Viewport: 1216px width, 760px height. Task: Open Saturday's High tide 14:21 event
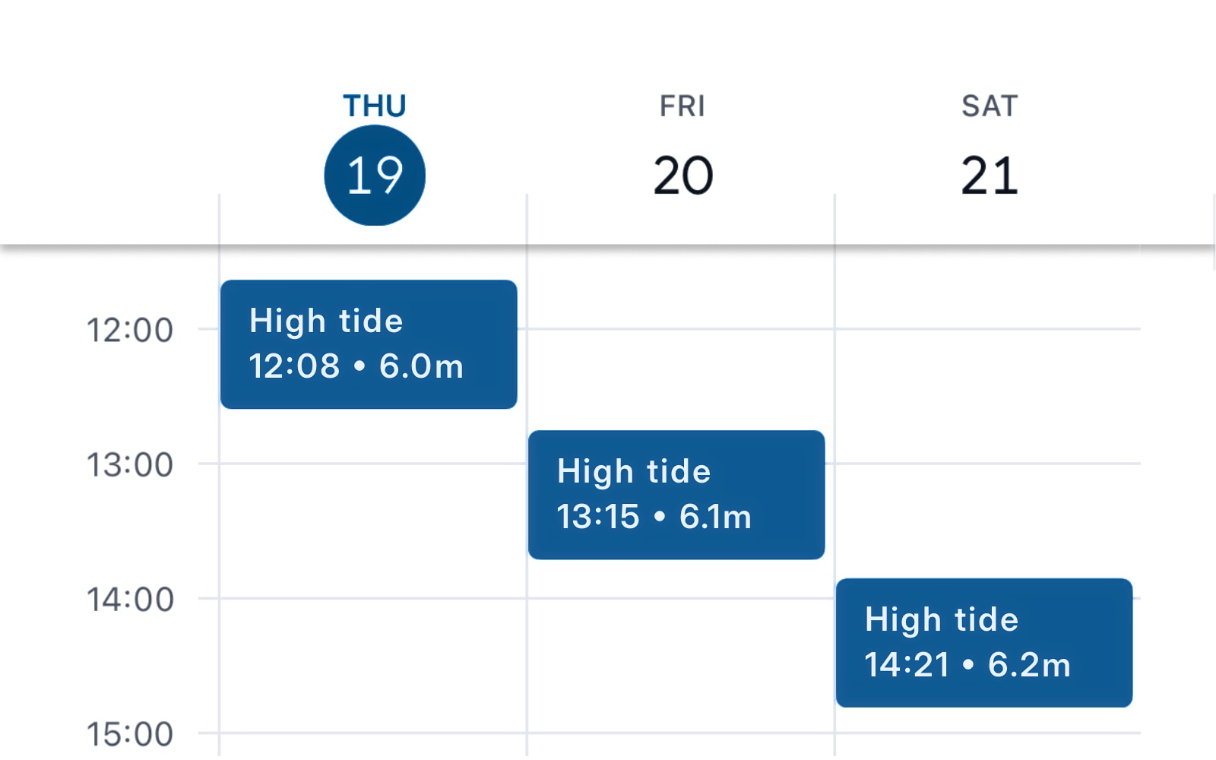click(983, 643)
